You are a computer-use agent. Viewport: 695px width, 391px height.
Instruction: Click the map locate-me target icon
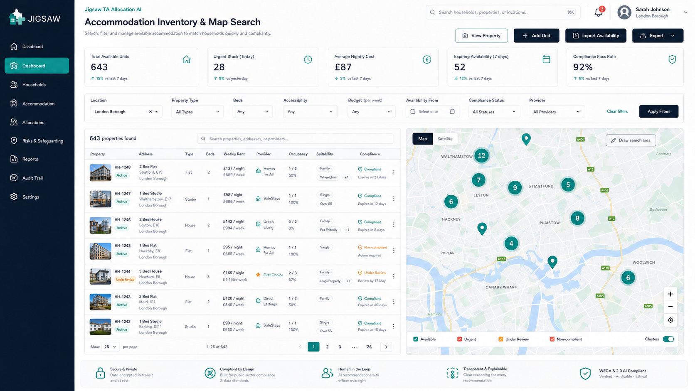click(x=670, y=320)
